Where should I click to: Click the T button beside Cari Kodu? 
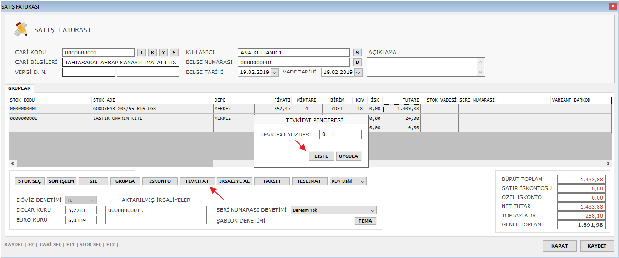click(x=141, y=52)
